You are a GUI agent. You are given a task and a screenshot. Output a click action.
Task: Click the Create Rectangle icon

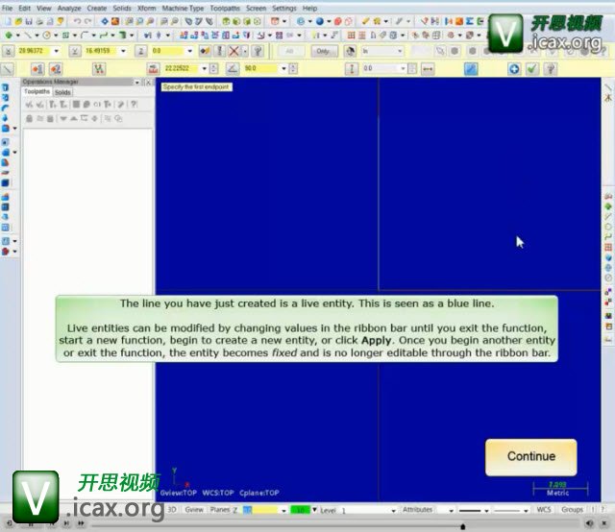[x=65, y=36]
